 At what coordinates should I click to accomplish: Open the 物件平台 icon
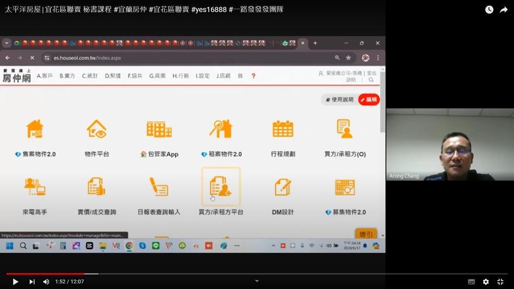(x=97, y=129)
